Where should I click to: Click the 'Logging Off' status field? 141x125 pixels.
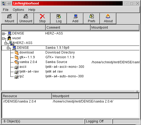click(x=99, y=121)
